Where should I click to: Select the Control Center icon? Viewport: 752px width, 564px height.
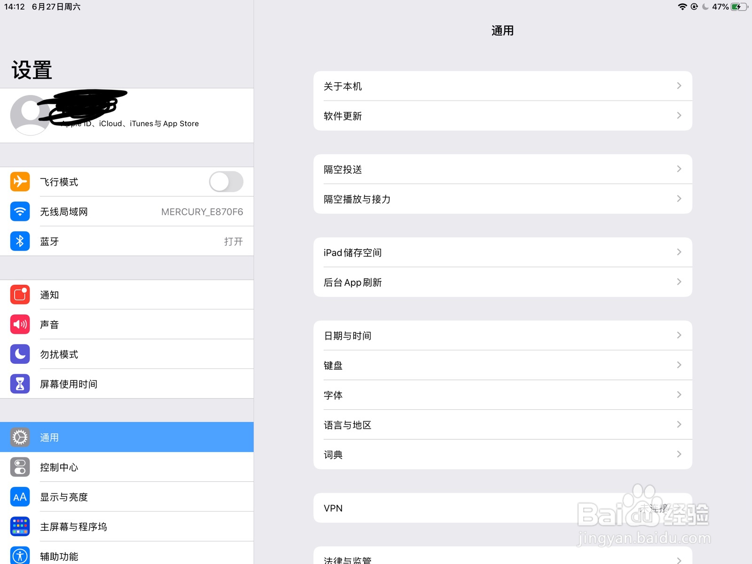20,467
